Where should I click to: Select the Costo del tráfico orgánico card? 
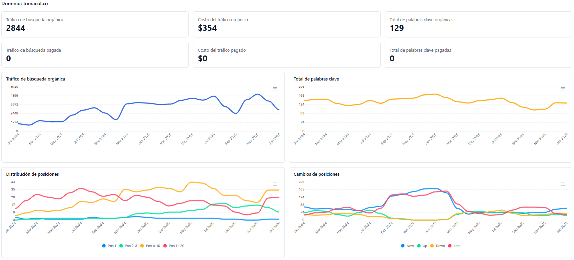(x=286, y=24)
